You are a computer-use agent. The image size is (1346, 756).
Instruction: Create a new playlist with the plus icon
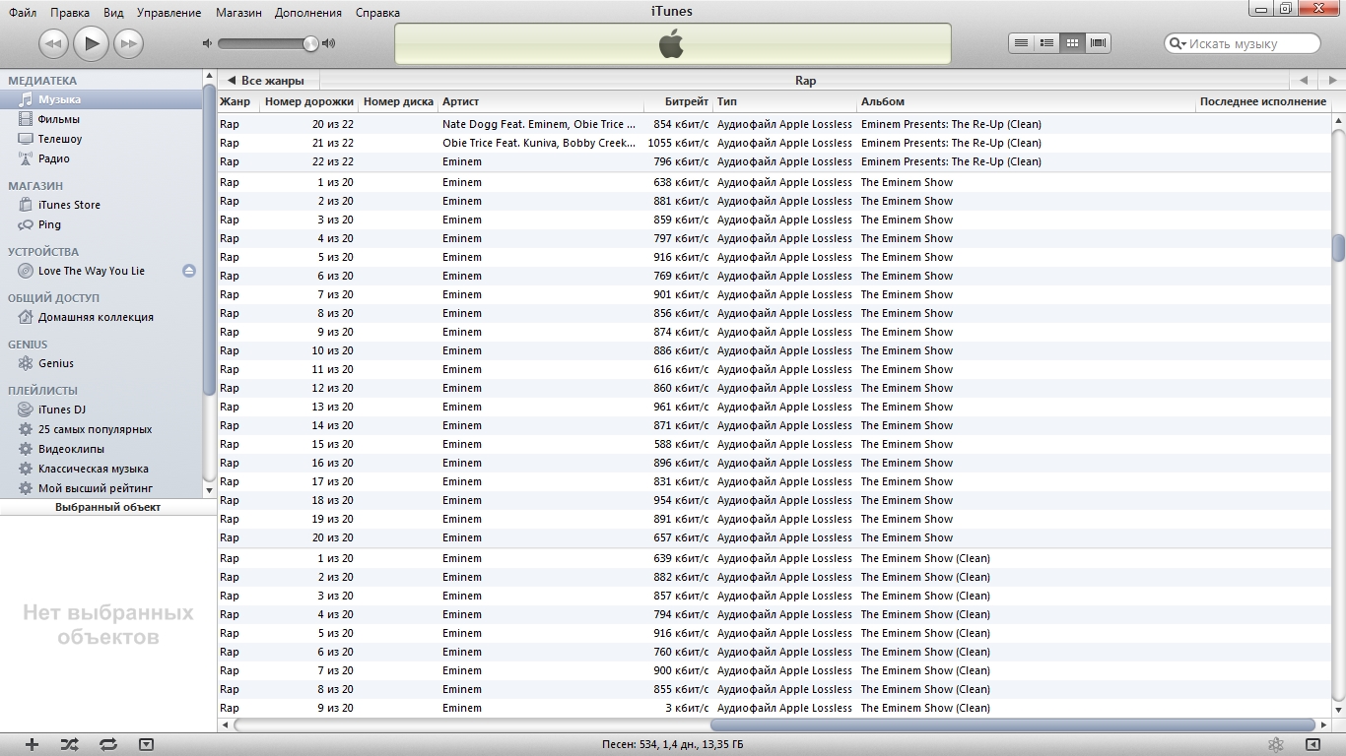click(32, 745)
